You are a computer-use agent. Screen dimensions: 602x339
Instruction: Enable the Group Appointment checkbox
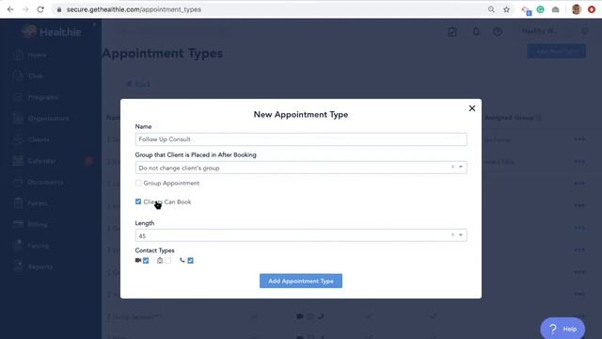click(138, 184)
